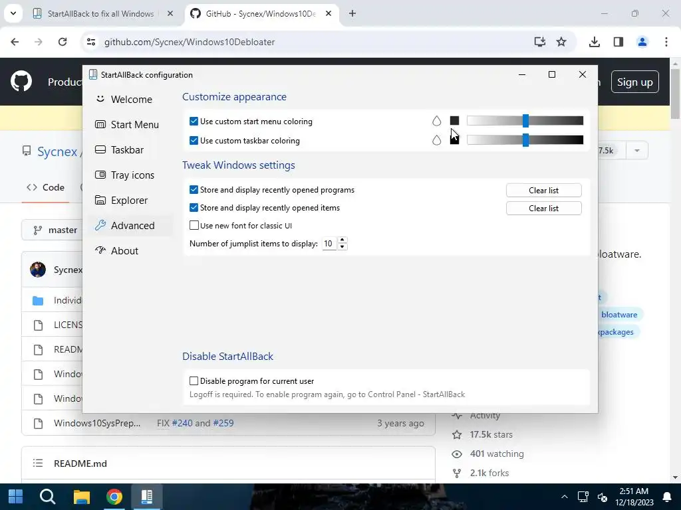Open issue #240 link
This screenshot has width=681, height=510.
182,423
